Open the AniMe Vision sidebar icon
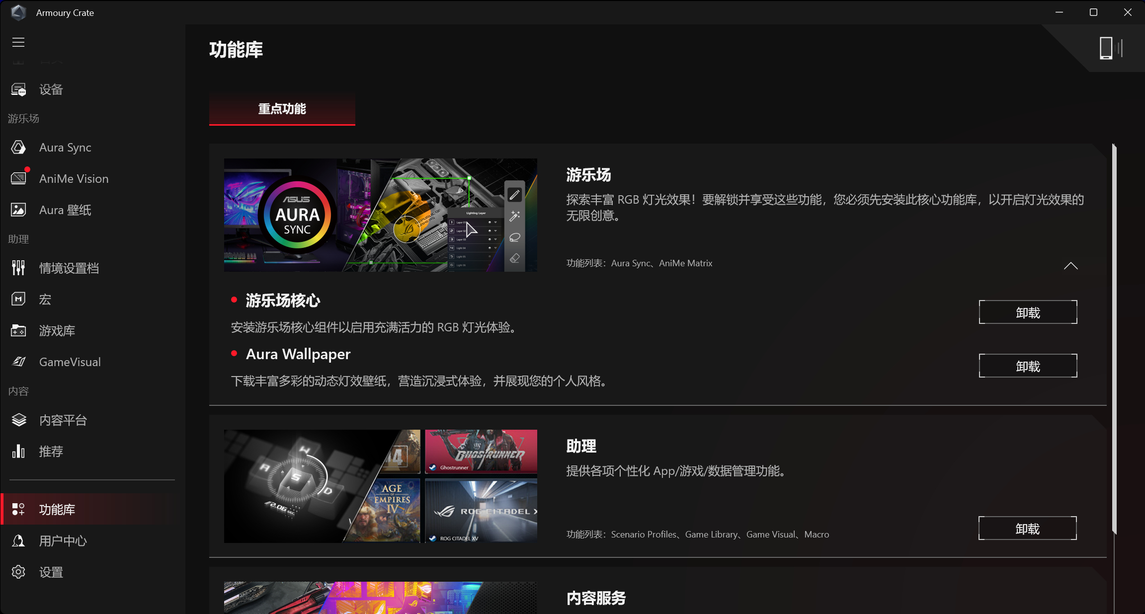This screenshot has height=614, width=1145. 18,178
